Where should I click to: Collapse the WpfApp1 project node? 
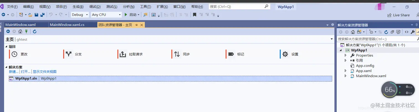coord(341,50)
